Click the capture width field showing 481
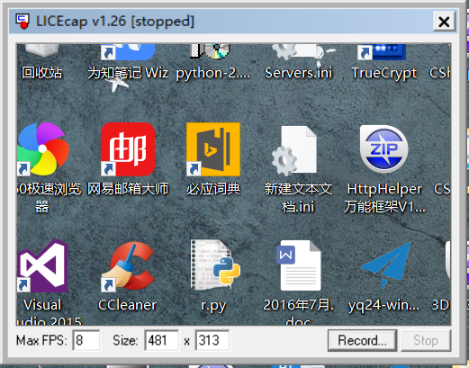The width and height of the screenshot is (469, 368). (x=161, y=340)
